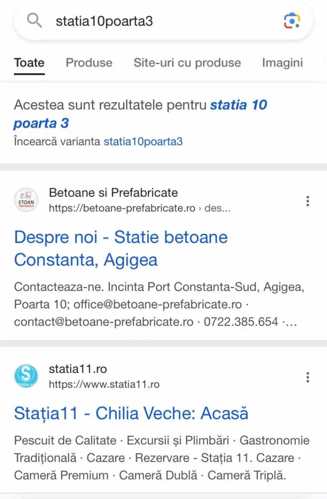The height and width of the screenshot is (499, 327).
Task: Tap the magnifying glass search icon
Action: [x=34, y=21]
